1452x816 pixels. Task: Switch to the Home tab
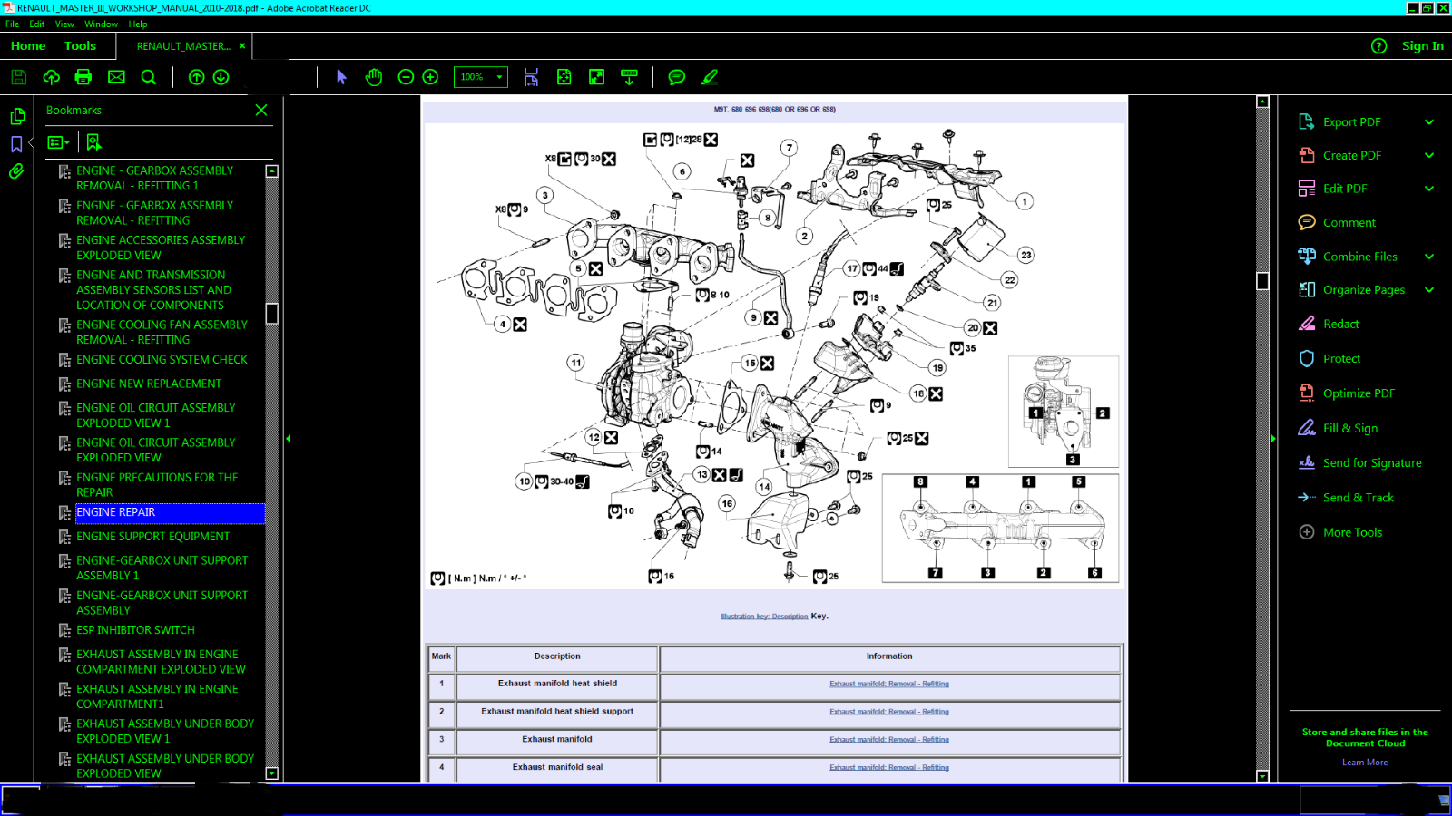point(28,45)
